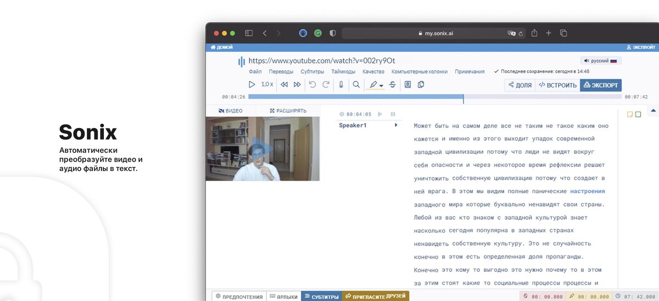The height and width of the screenshot is (301, 659).
Task: Open the Субтитры menu
Action: click(x=312, y=71)
